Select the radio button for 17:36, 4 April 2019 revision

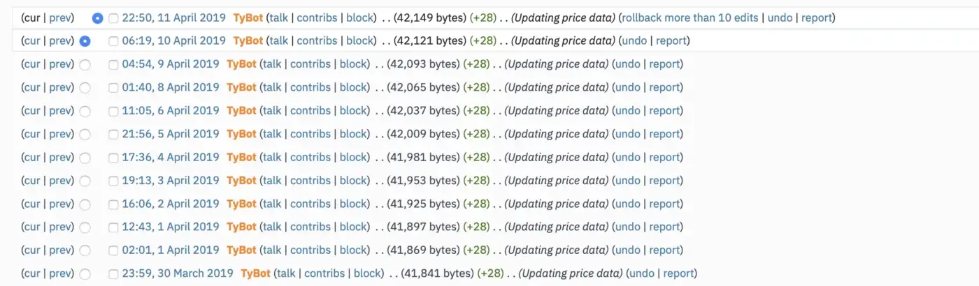pyautogui.click(x=85, y=158)
